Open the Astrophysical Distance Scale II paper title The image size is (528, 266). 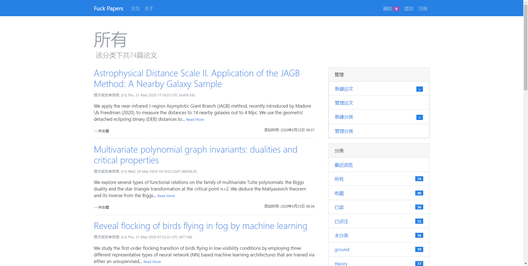(x=197, y=79)
